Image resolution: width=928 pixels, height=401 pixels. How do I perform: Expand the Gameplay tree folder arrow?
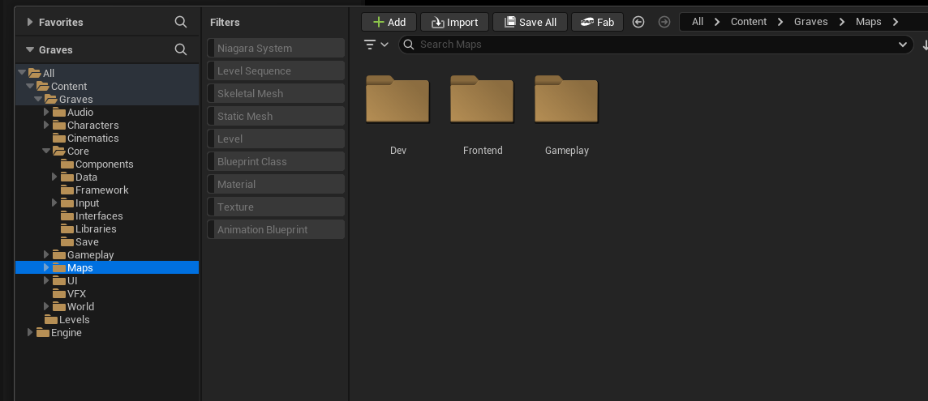[47, 254]
